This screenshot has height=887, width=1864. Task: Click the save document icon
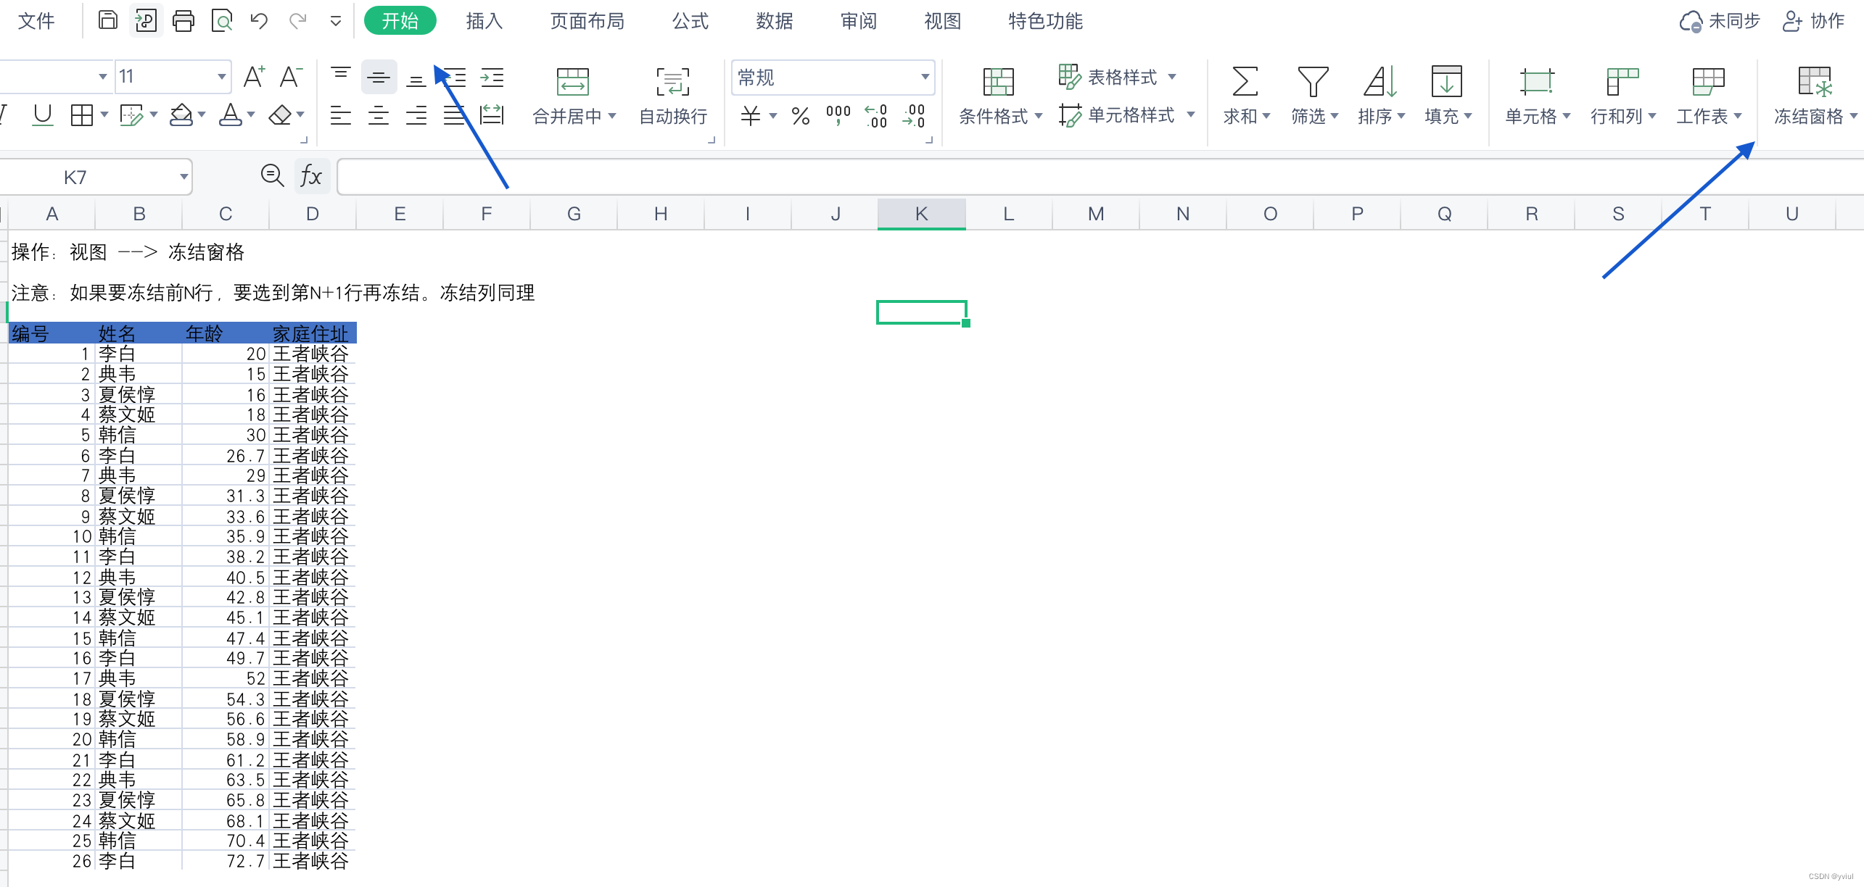[107, 20]
